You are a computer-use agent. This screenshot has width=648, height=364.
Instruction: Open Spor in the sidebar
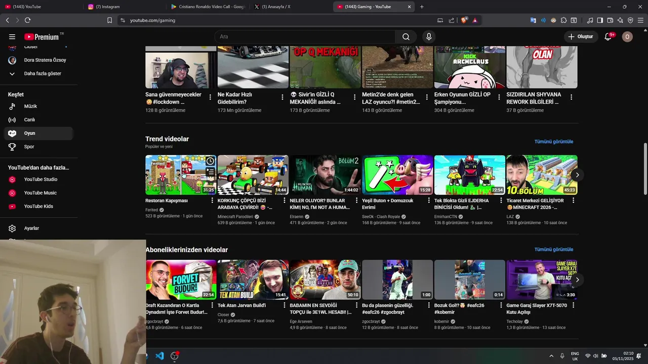tap(38, 147)
